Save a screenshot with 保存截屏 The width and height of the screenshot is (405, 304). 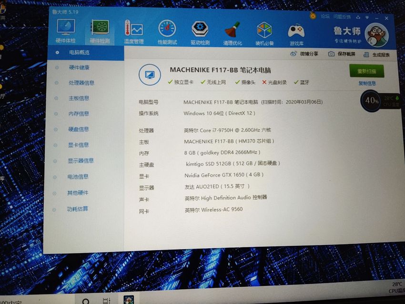(x=342, y=54)
